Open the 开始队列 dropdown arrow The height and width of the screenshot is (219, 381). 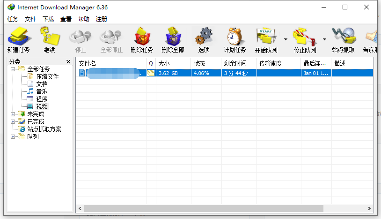pyautogui.click(x=286, y=39)
